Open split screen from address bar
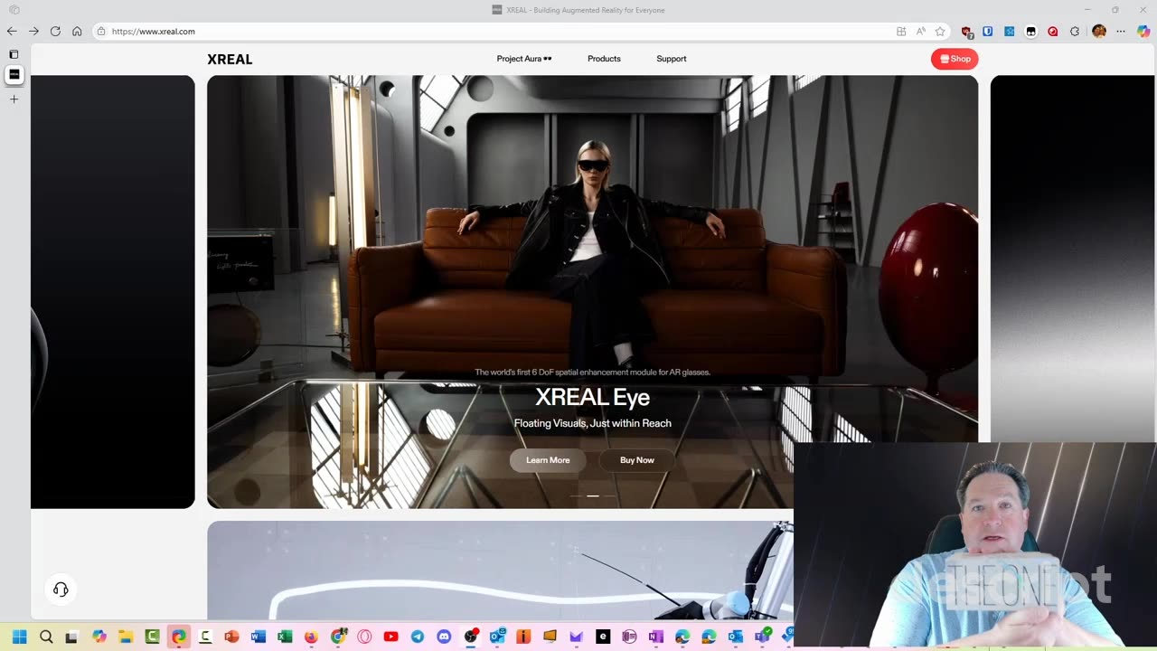Image resolution: width=1157 pixels, height=651 pixels. coord(901,31)
